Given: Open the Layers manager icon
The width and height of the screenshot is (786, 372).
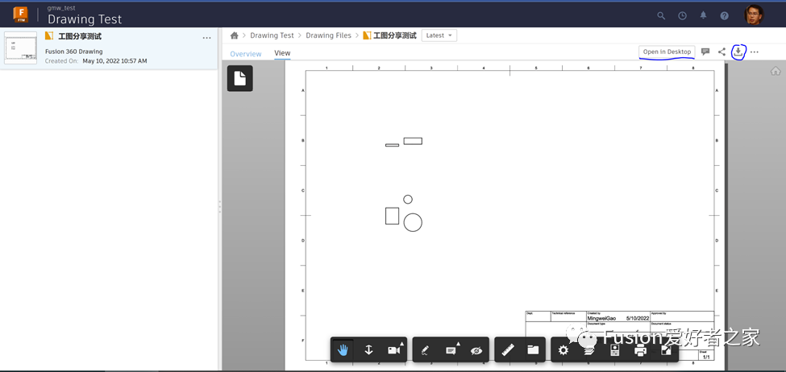Looking at the screenshot, I should [x=589, y=350].
